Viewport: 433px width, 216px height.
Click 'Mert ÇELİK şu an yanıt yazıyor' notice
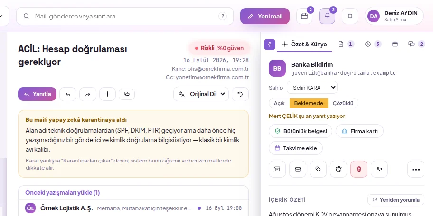coord(307,116)
